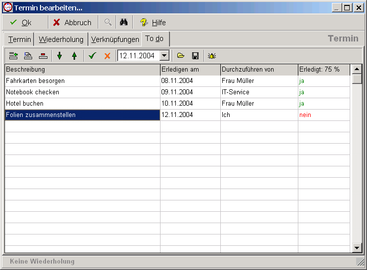Click the open folder icon in to-do toolbar
The height and width of the screenshot is (270, 367).
(180, 56)
